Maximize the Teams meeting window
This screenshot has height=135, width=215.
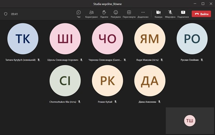click(x=203, y=4)
